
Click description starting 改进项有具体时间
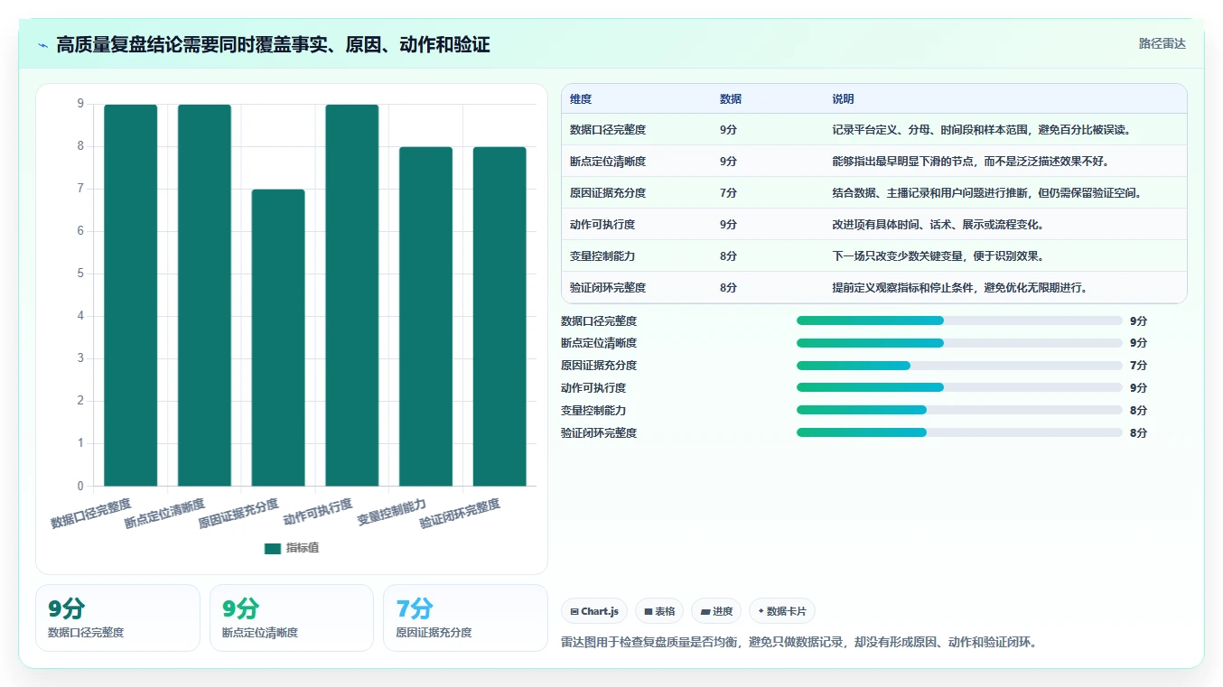point(938,225)
